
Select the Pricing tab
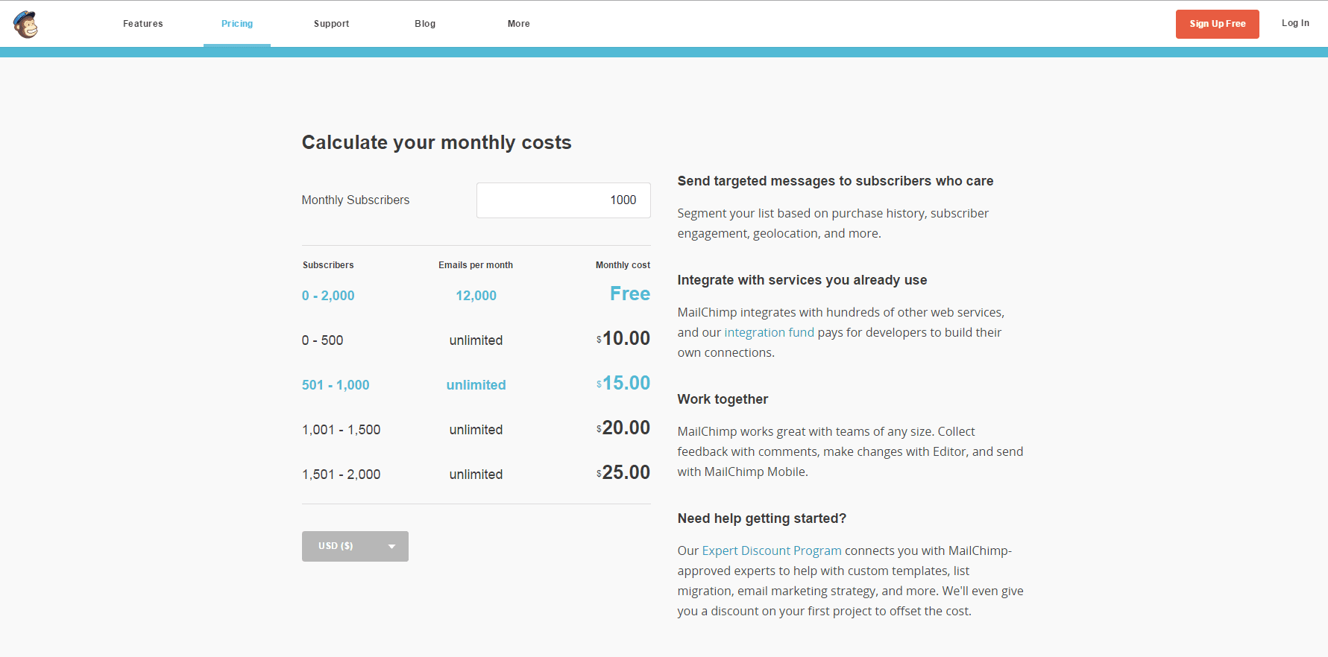click(x=237, y=24)
